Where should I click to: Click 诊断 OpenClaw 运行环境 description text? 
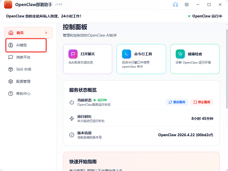coord(193,62)
